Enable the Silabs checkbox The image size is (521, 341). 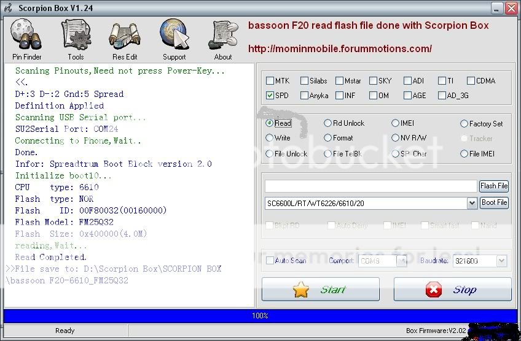[304, 80]
